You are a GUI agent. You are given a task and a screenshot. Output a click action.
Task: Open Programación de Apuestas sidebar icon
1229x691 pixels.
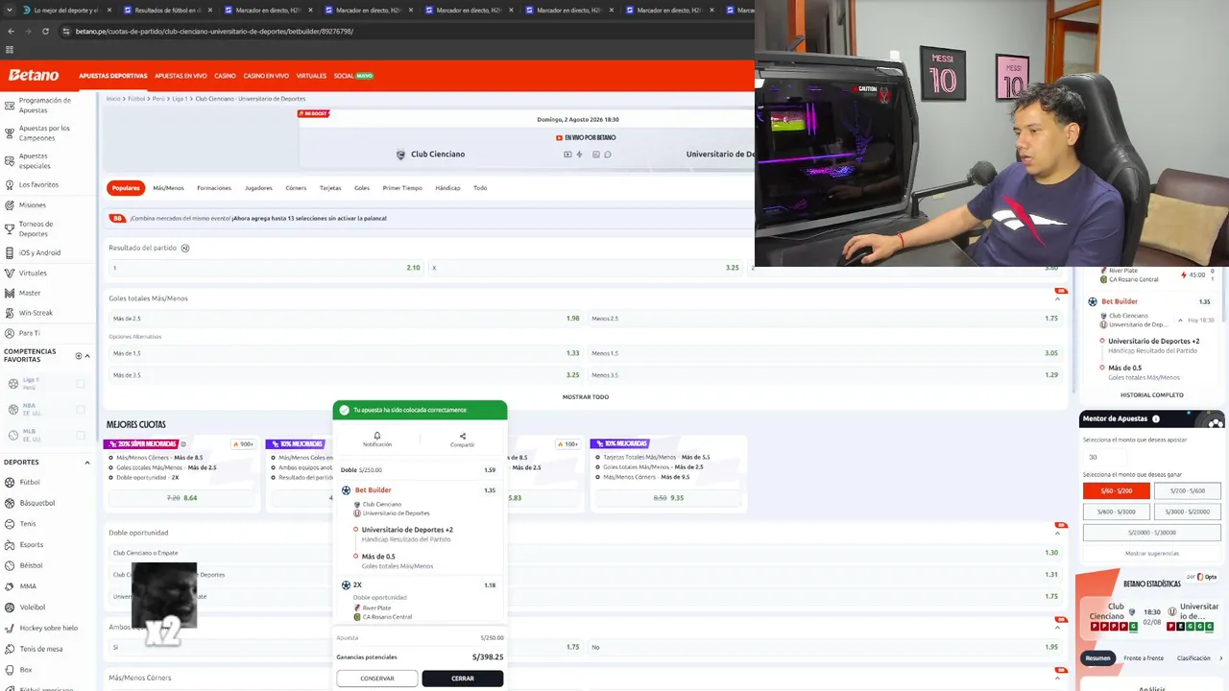(x=10, y=105)
